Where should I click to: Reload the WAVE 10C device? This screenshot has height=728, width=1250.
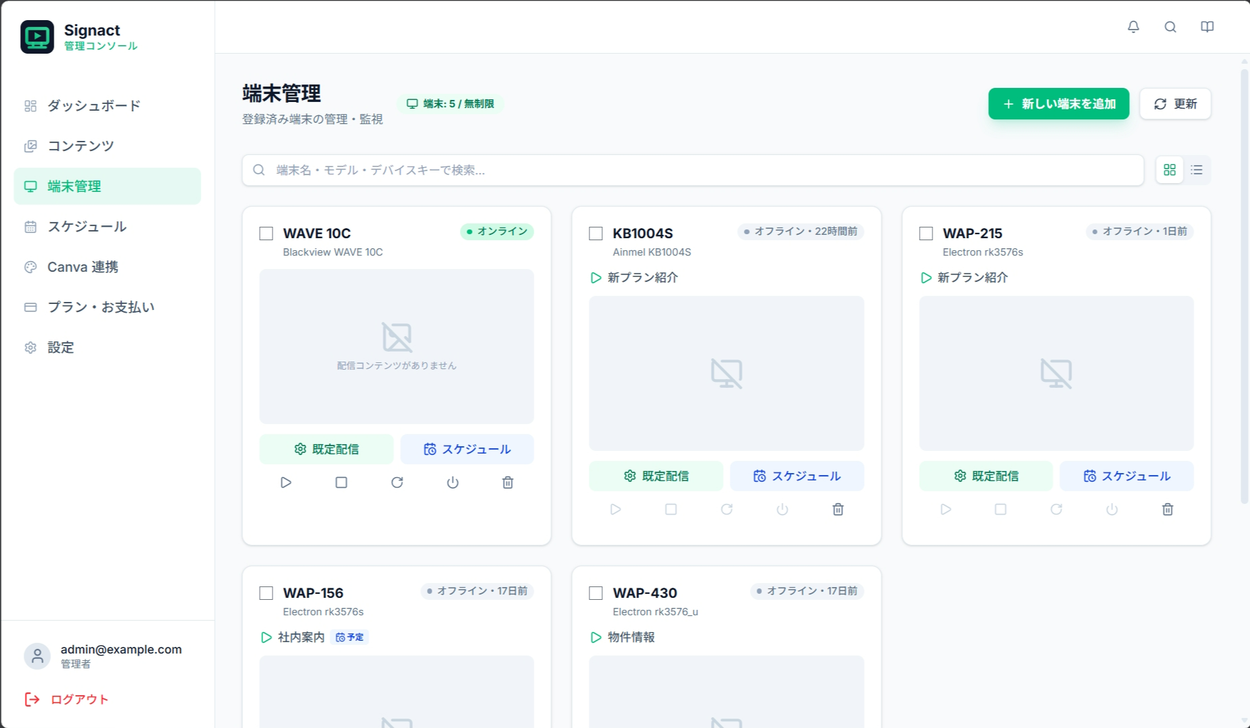point(397,482)
